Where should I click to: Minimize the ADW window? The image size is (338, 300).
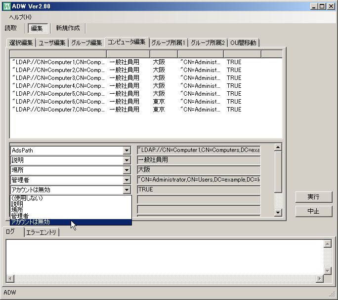point(314,6)
